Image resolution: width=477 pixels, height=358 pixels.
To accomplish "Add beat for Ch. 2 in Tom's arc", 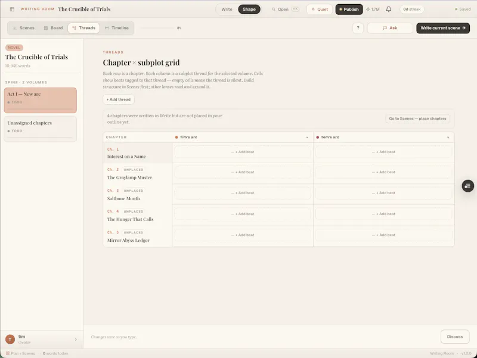I will point(383,172).
